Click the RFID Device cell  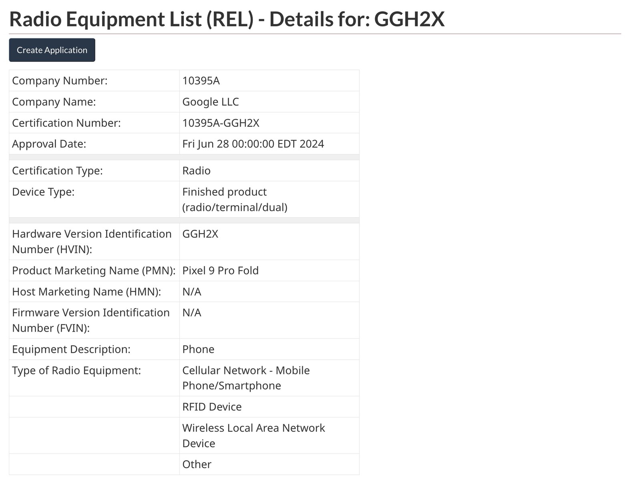click(x=269, y=406)
